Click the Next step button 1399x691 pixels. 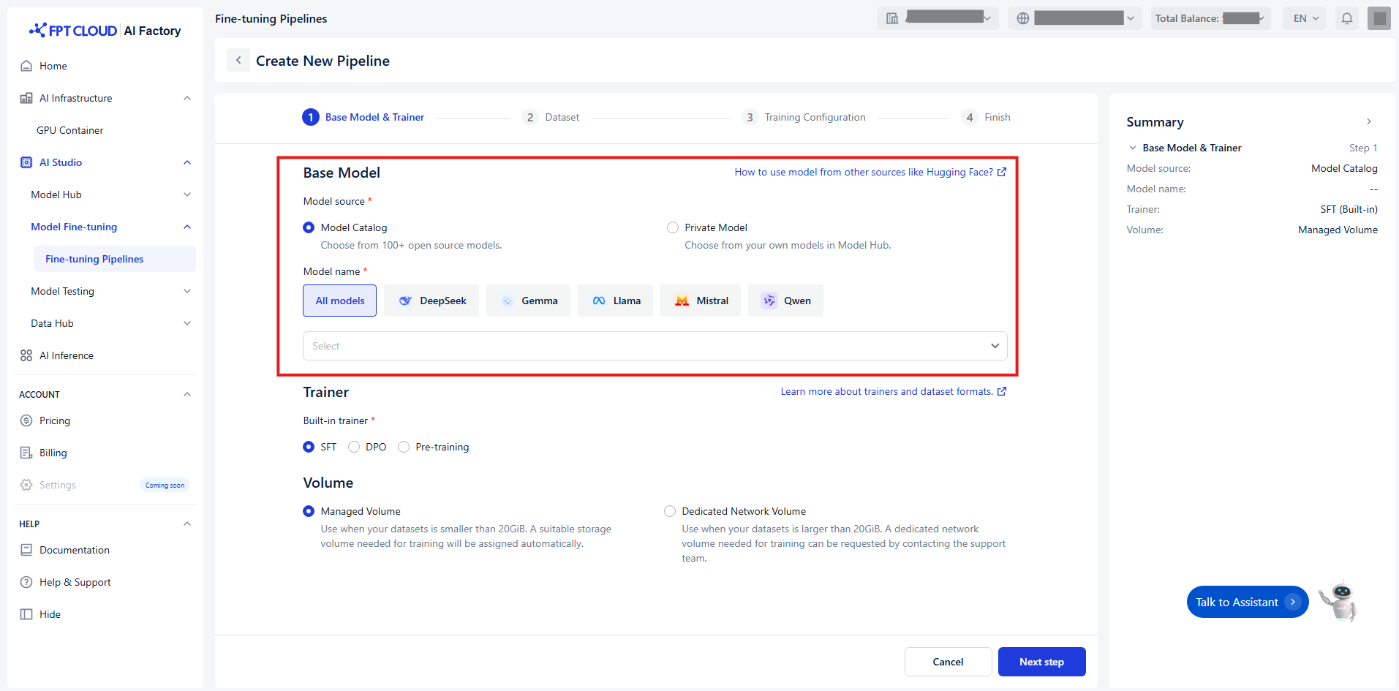[x=1041, y=662]
